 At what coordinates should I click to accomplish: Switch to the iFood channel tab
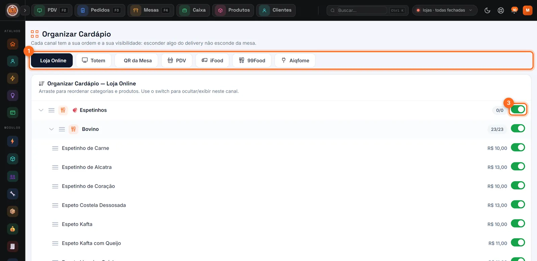pos(212,60)
